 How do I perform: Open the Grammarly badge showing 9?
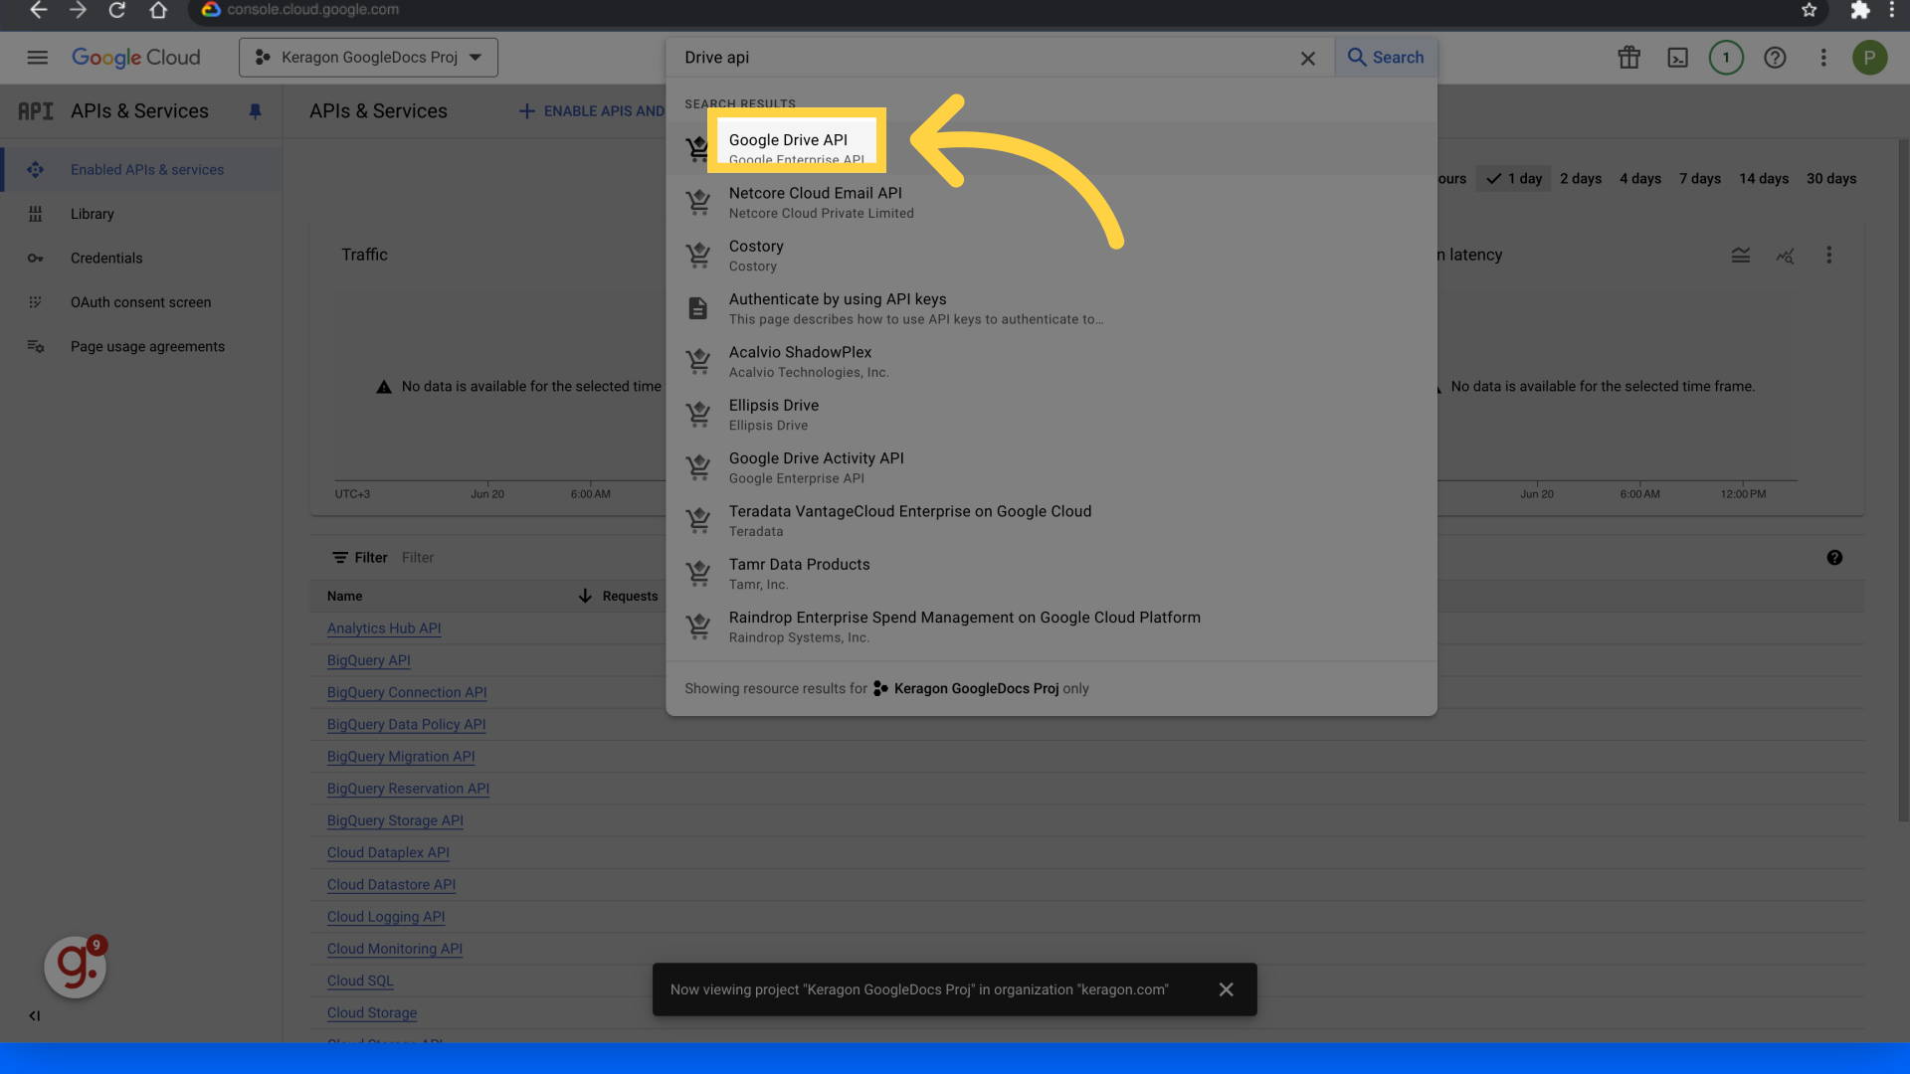[76, 967]
